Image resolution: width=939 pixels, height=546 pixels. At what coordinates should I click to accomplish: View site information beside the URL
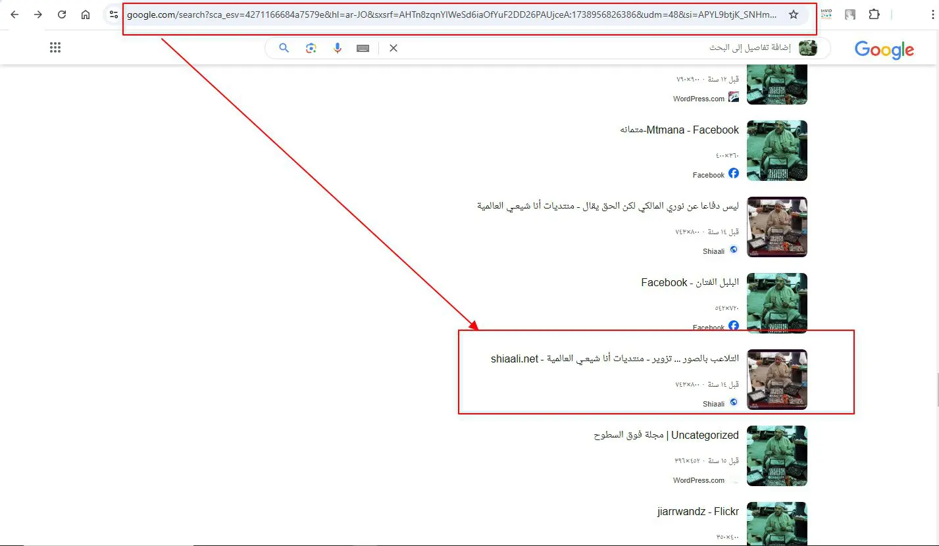(x=113, y=14)
